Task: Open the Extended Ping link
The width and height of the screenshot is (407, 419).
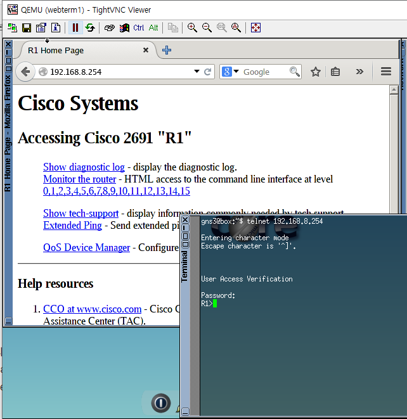Action: [x=72, y=225]
